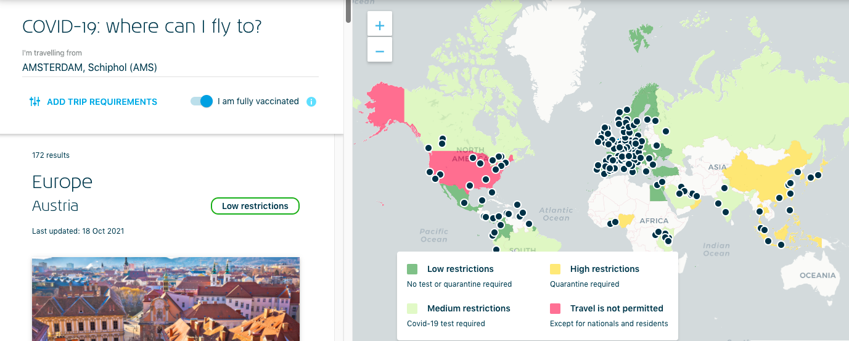
Task: Click the travelling from AMSTERDAM Schiphol field
Action: click(170, 68)
